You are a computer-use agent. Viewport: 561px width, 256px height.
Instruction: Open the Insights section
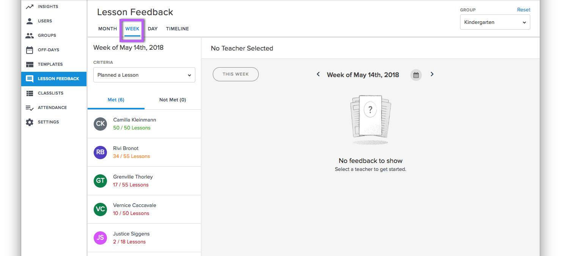(x=54, y=6)
